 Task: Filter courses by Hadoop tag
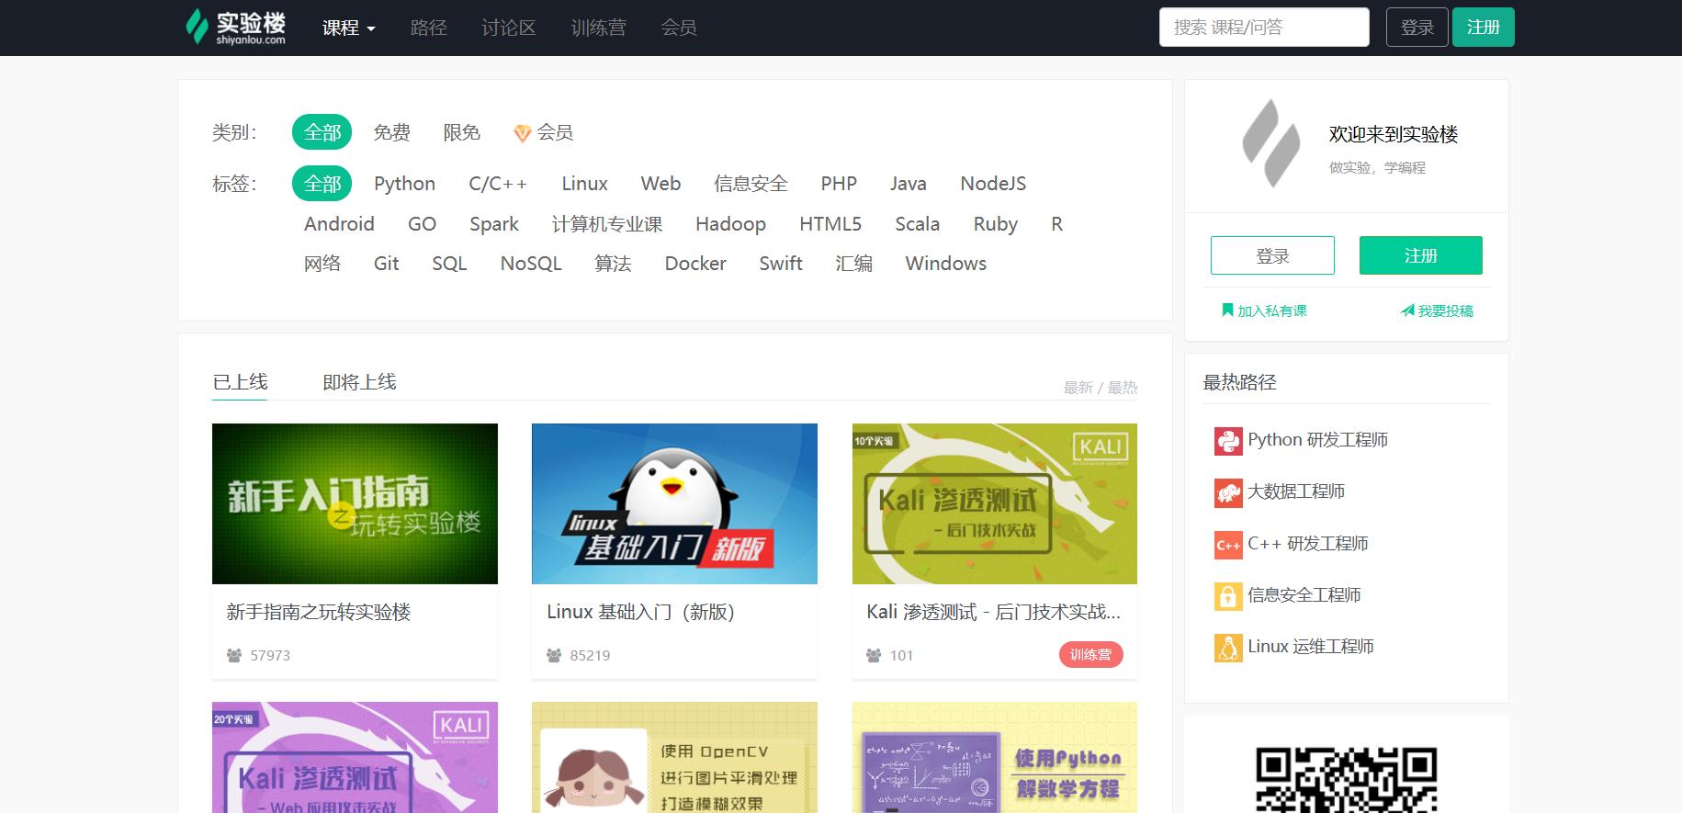[x=730, y=224]
